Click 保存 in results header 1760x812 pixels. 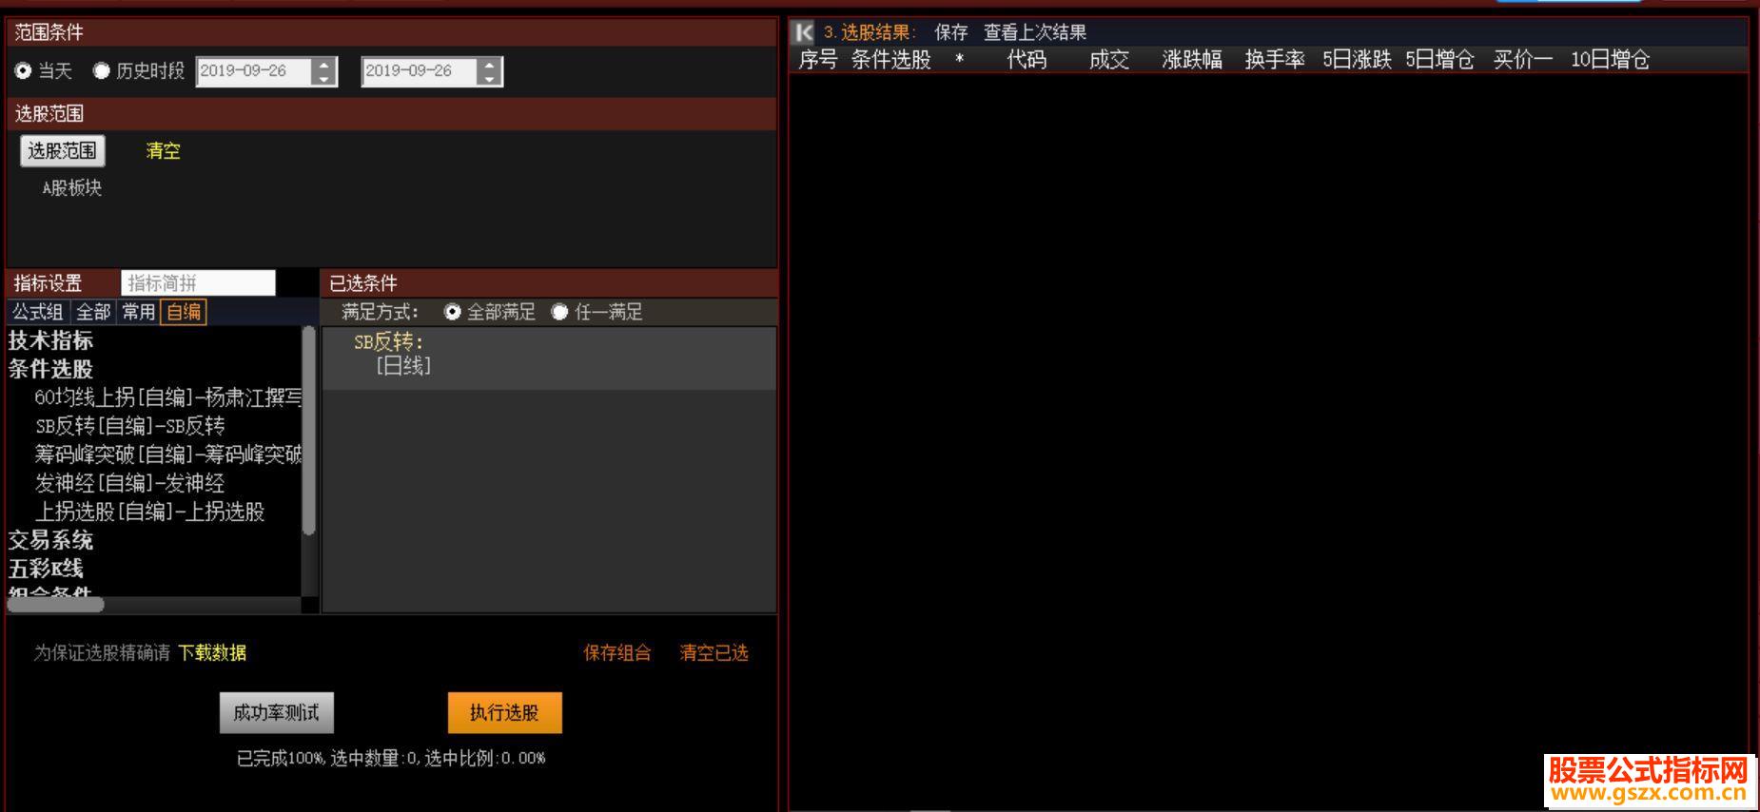(951, 32)
